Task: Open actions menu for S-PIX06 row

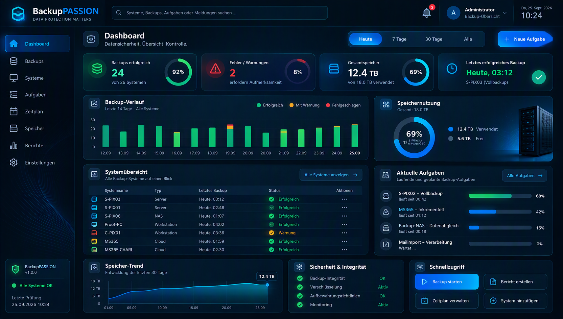Action: (345, 216)
